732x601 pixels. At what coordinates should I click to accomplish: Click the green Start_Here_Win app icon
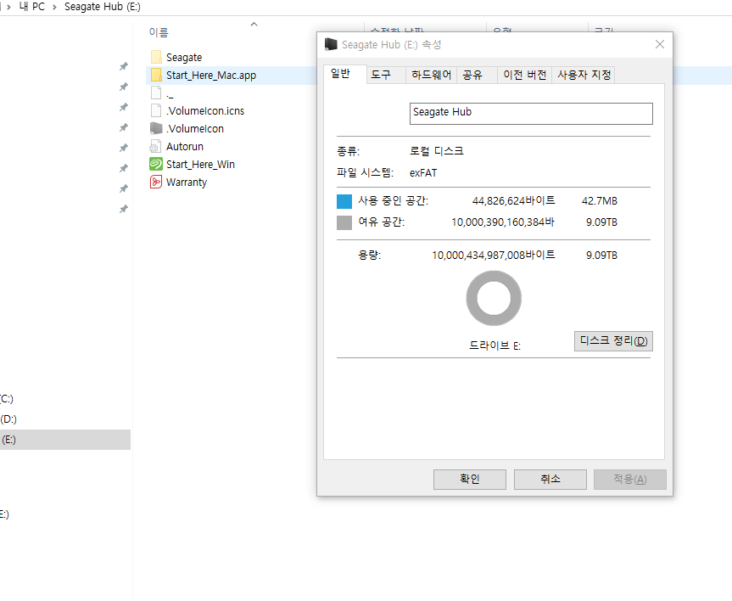pos(155,164)
